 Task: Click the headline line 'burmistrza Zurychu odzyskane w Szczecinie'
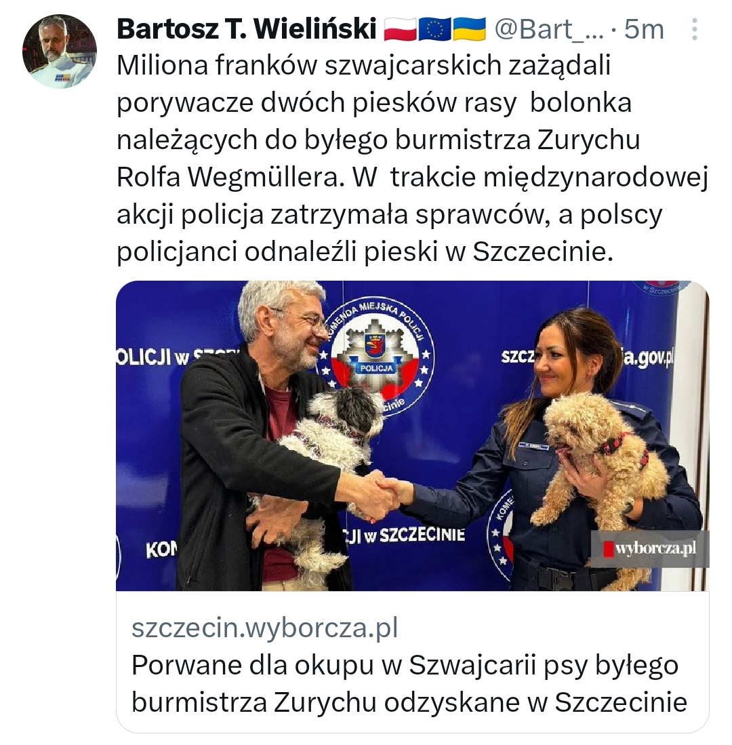(x=409, y=702)
